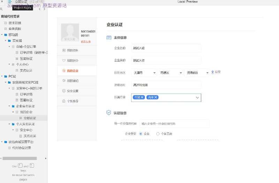Click the scrollbar left arrow in sidebar
The height and width of the screenshot is (183, 279).
tap(1, 158)
